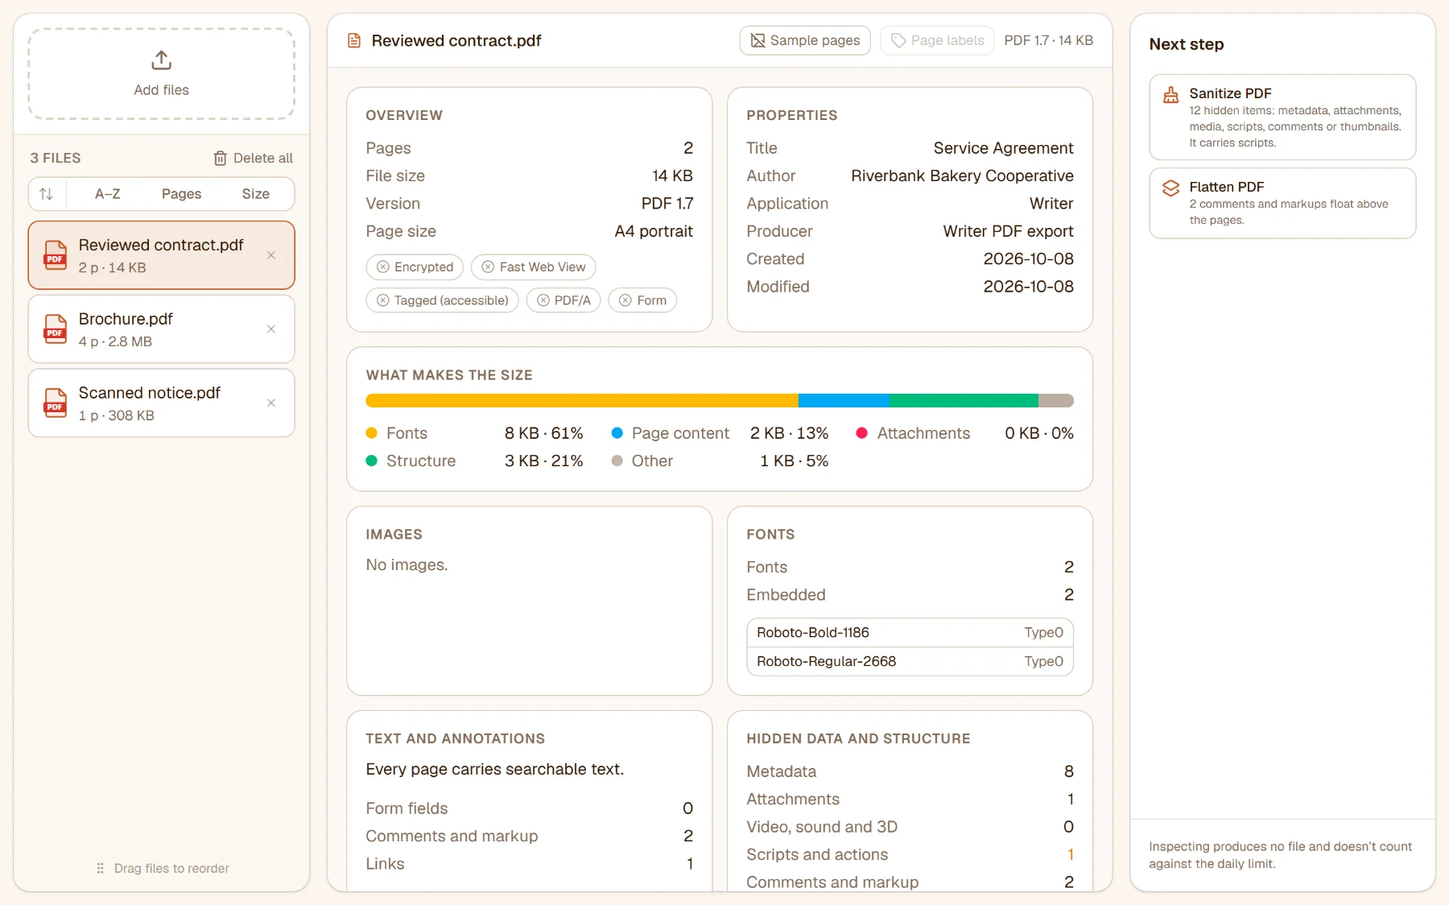The image size is (1449, 905).
Task: Click the Delete all label
Action: click(x=263, y=159)
